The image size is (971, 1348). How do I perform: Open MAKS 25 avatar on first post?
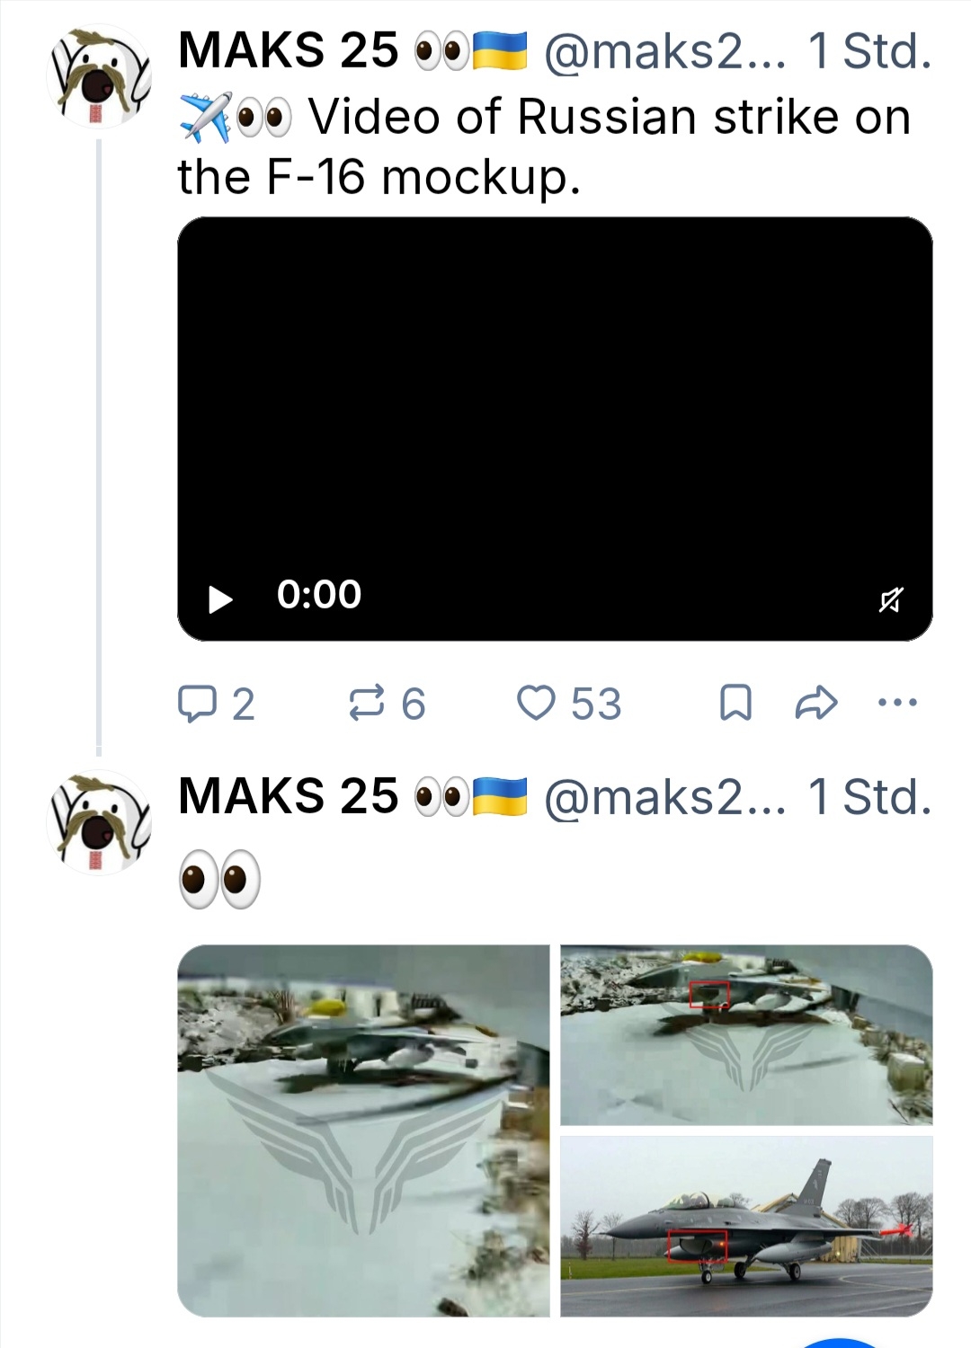point(98,77)
